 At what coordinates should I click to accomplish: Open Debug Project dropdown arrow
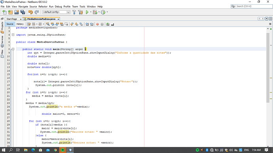(99, 12)
